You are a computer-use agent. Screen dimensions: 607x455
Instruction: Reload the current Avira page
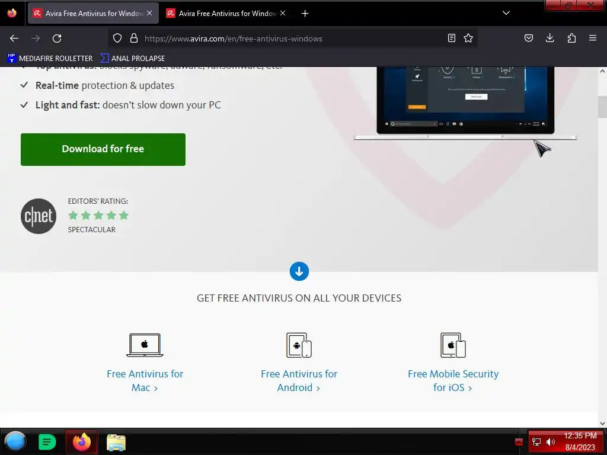coord(57,39)
